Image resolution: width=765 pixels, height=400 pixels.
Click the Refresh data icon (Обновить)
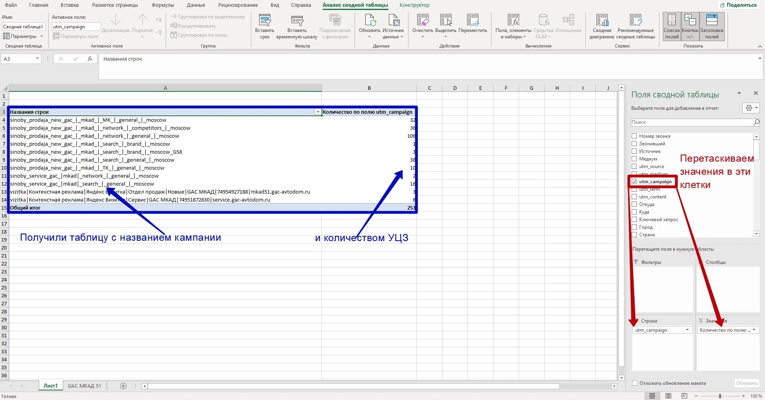[369, 21]
